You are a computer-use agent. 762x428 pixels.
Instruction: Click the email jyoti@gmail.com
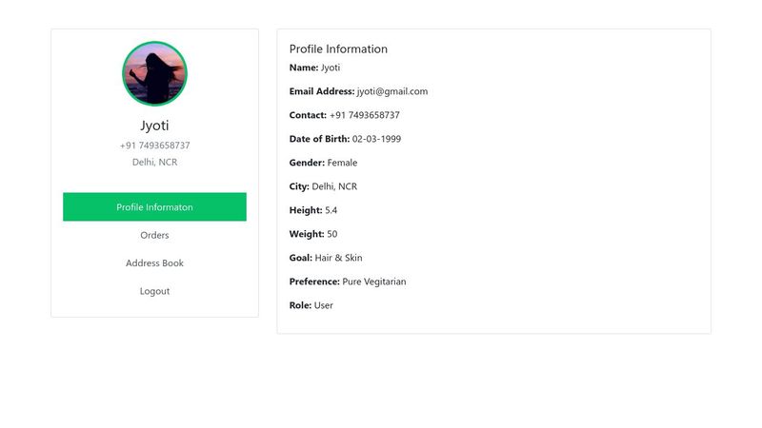click(x=392, y=91)
